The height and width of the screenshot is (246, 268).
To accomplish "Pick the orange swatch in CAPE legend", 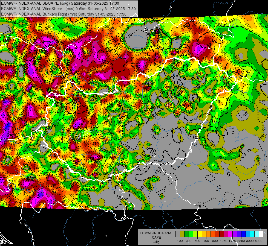I will pyautogui.click(x=208, y=234).
